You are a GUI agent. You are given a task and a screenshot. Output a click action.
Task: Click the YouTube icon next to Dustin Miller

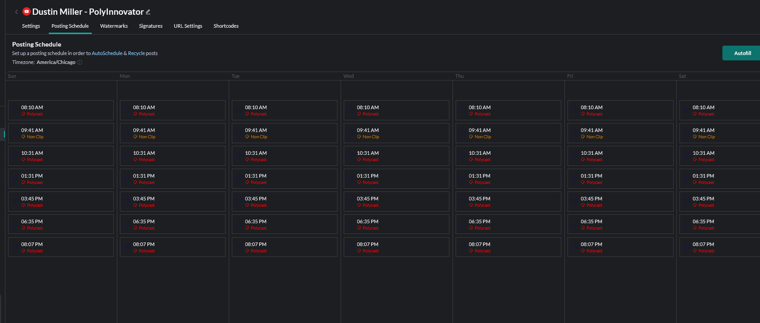(x=26, y=12)
